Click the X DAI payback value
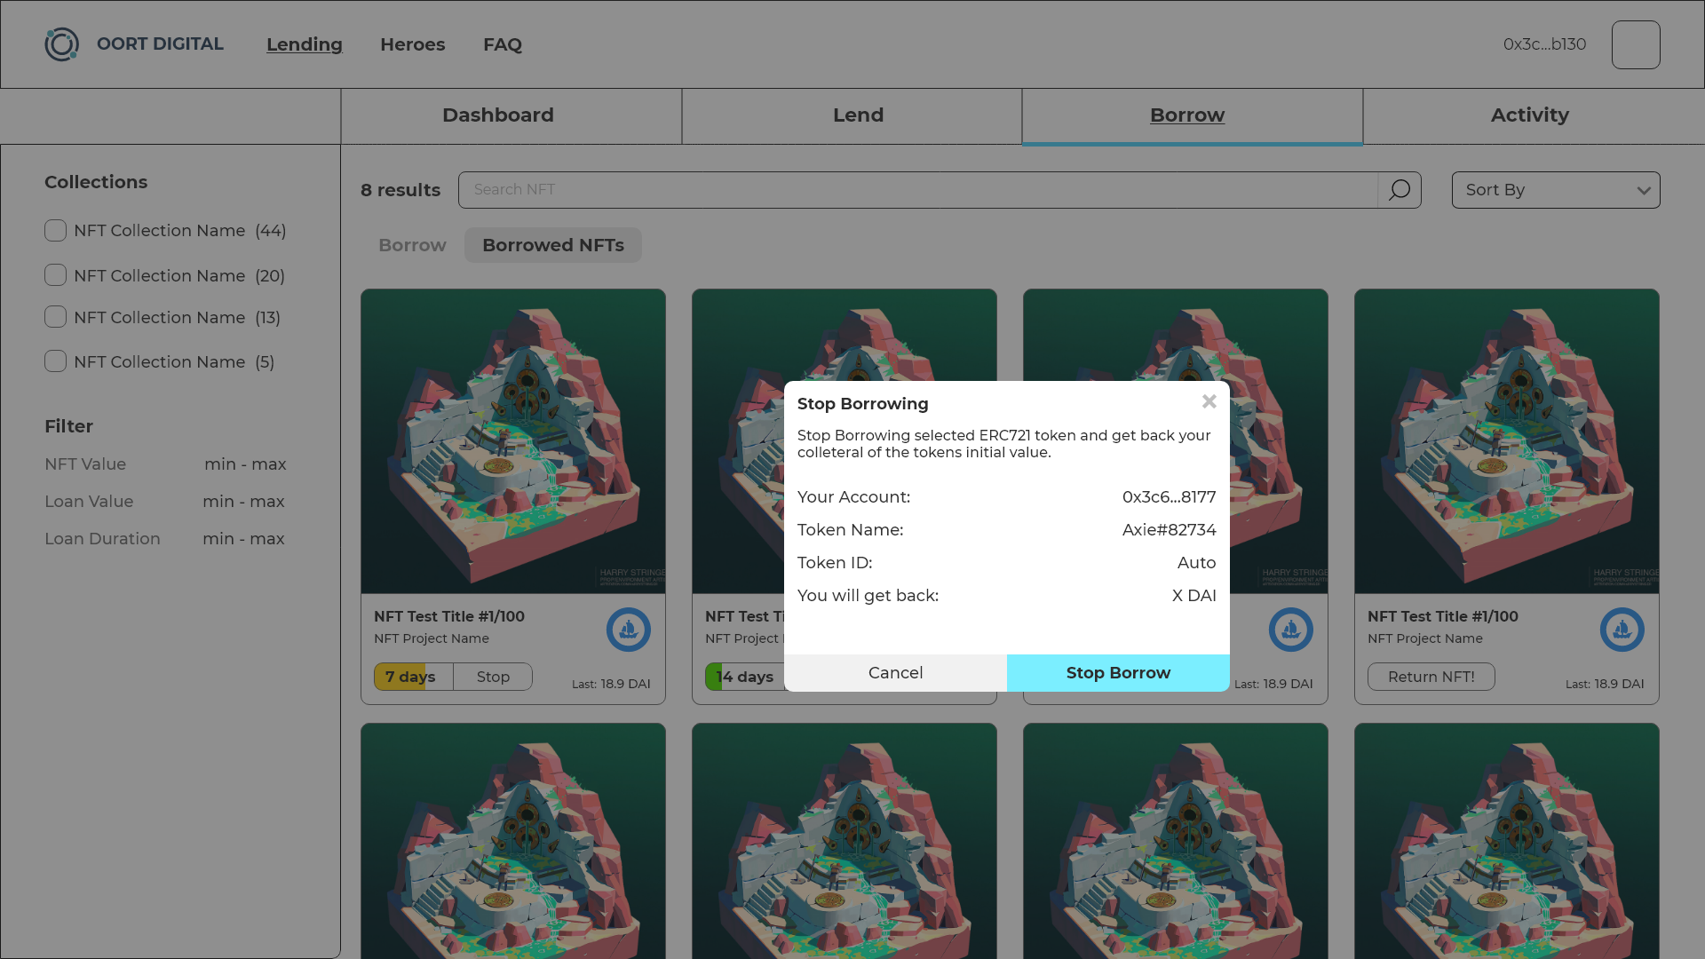The image size is (1705, 959). pos(1193,596)
